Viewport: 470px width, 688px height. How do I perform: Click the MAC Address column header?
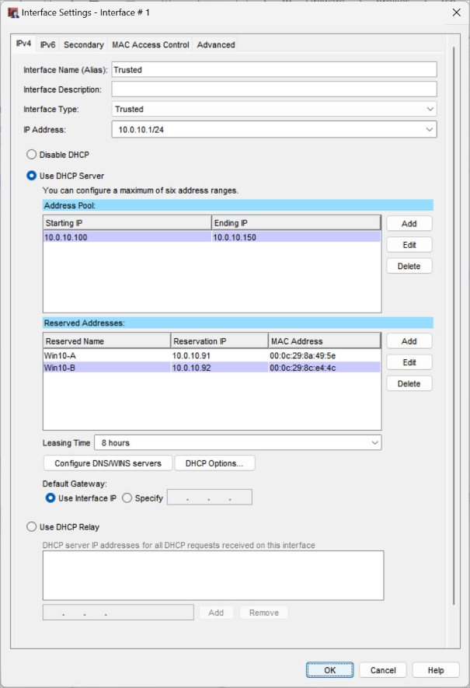(x=325, y=341)
